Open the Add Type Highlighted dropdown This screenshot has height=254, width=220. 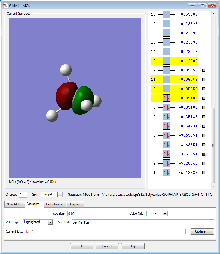pos(50,222)
